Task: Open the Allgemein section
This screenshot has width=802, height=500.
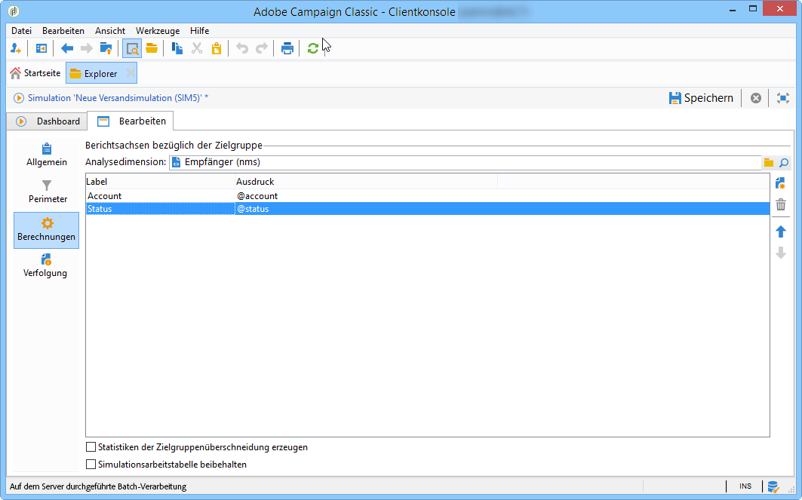Action: tap(47, 155)
